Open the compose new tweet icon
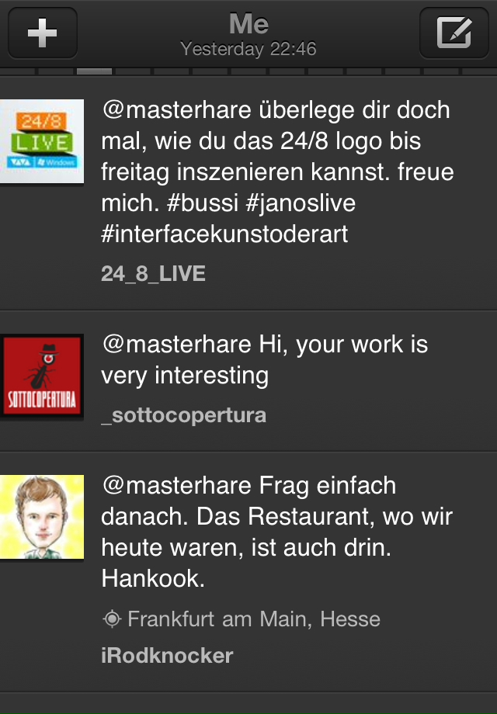Screen dimensions: 497x714 click(454, 33)
